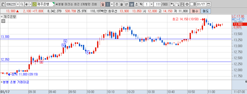Screen dimensions: 247x94
Task: Click the window layout icon at top-left
Action: pos(3,4)
